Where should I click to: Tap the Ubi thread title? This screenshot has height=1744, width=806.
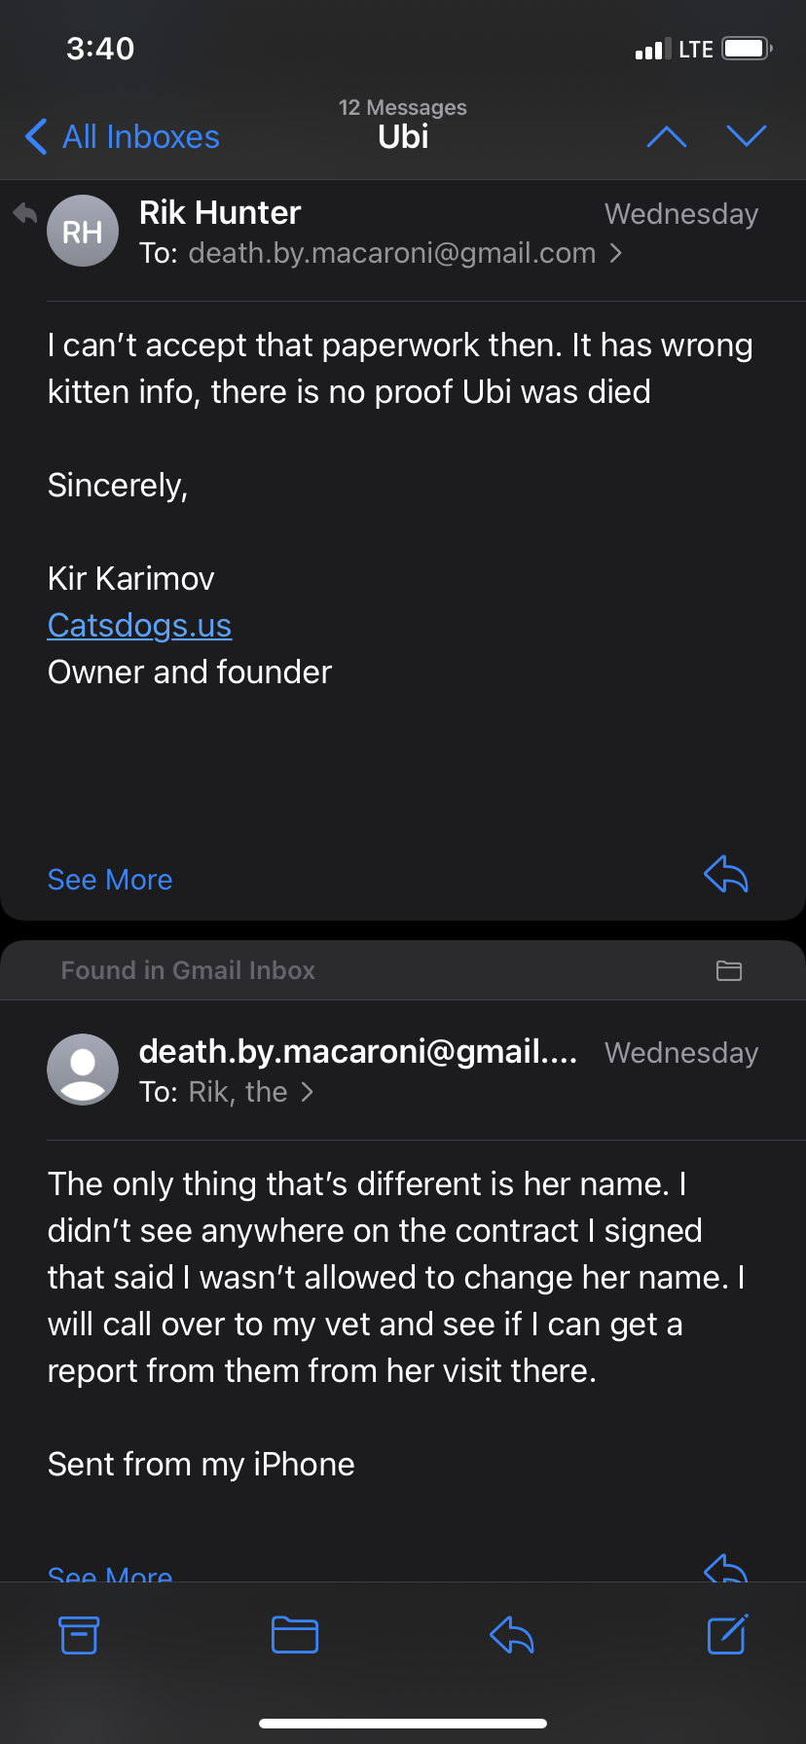click(403, 137)
